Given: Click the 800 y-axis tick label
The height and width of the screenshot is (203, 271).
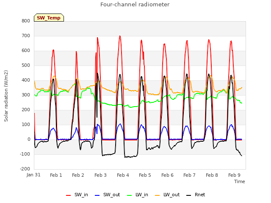Looking at the screenshot, I should [x=26, y=21].
